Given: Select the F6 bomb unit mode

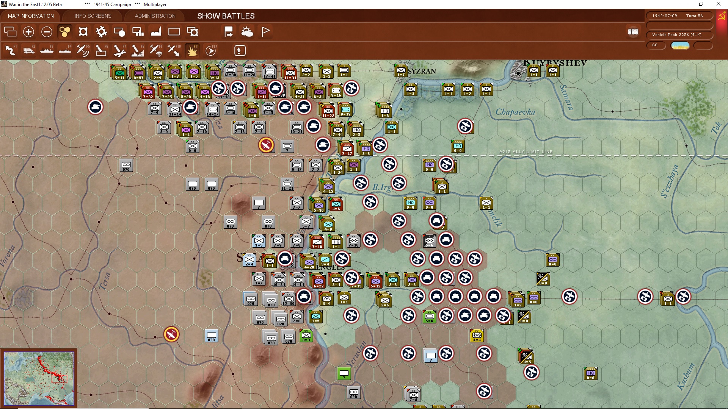Looking at the screenshot, I should click(x=101, y=50).
